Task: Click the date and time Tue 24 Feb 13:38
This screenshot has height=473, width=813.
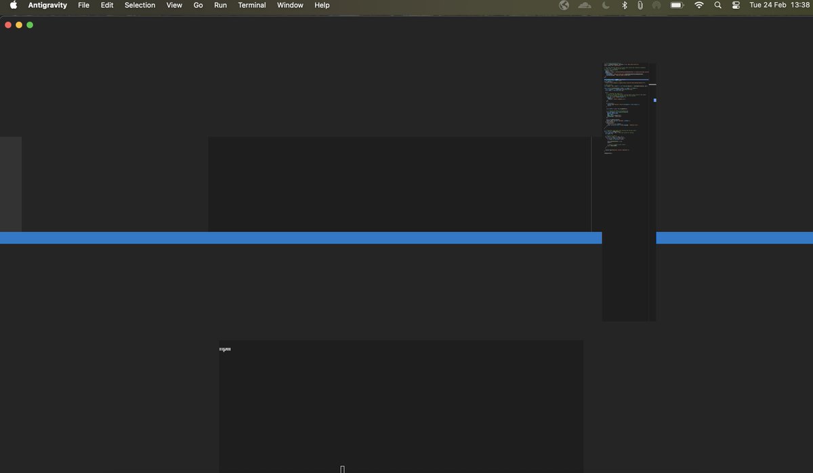Action: [779, 5]
